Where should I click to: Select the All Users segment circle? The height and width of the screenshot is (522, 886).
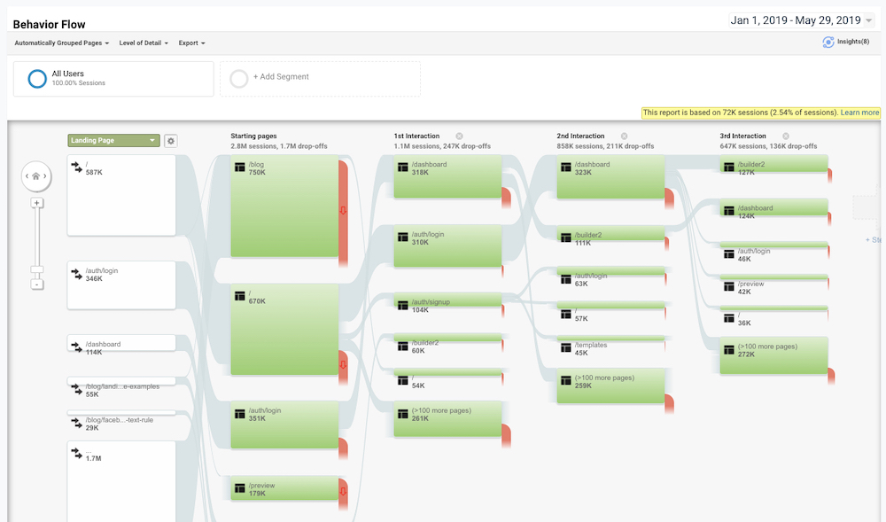[36, 78]
